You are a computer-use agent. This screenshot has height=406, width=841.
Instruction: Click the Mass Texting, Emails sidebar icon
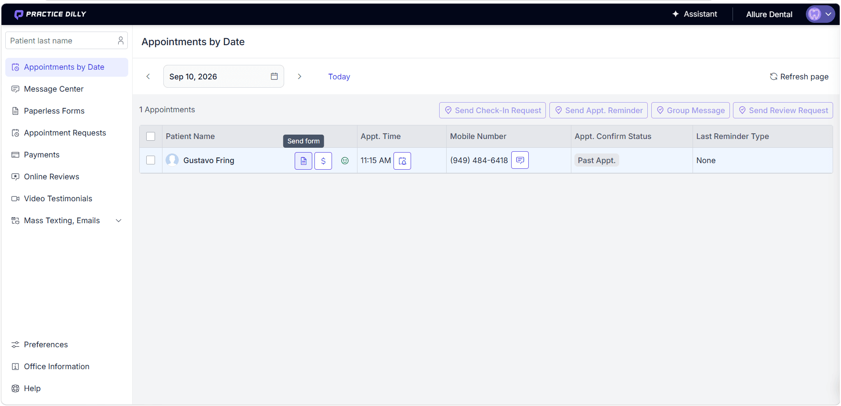point(15,221)
